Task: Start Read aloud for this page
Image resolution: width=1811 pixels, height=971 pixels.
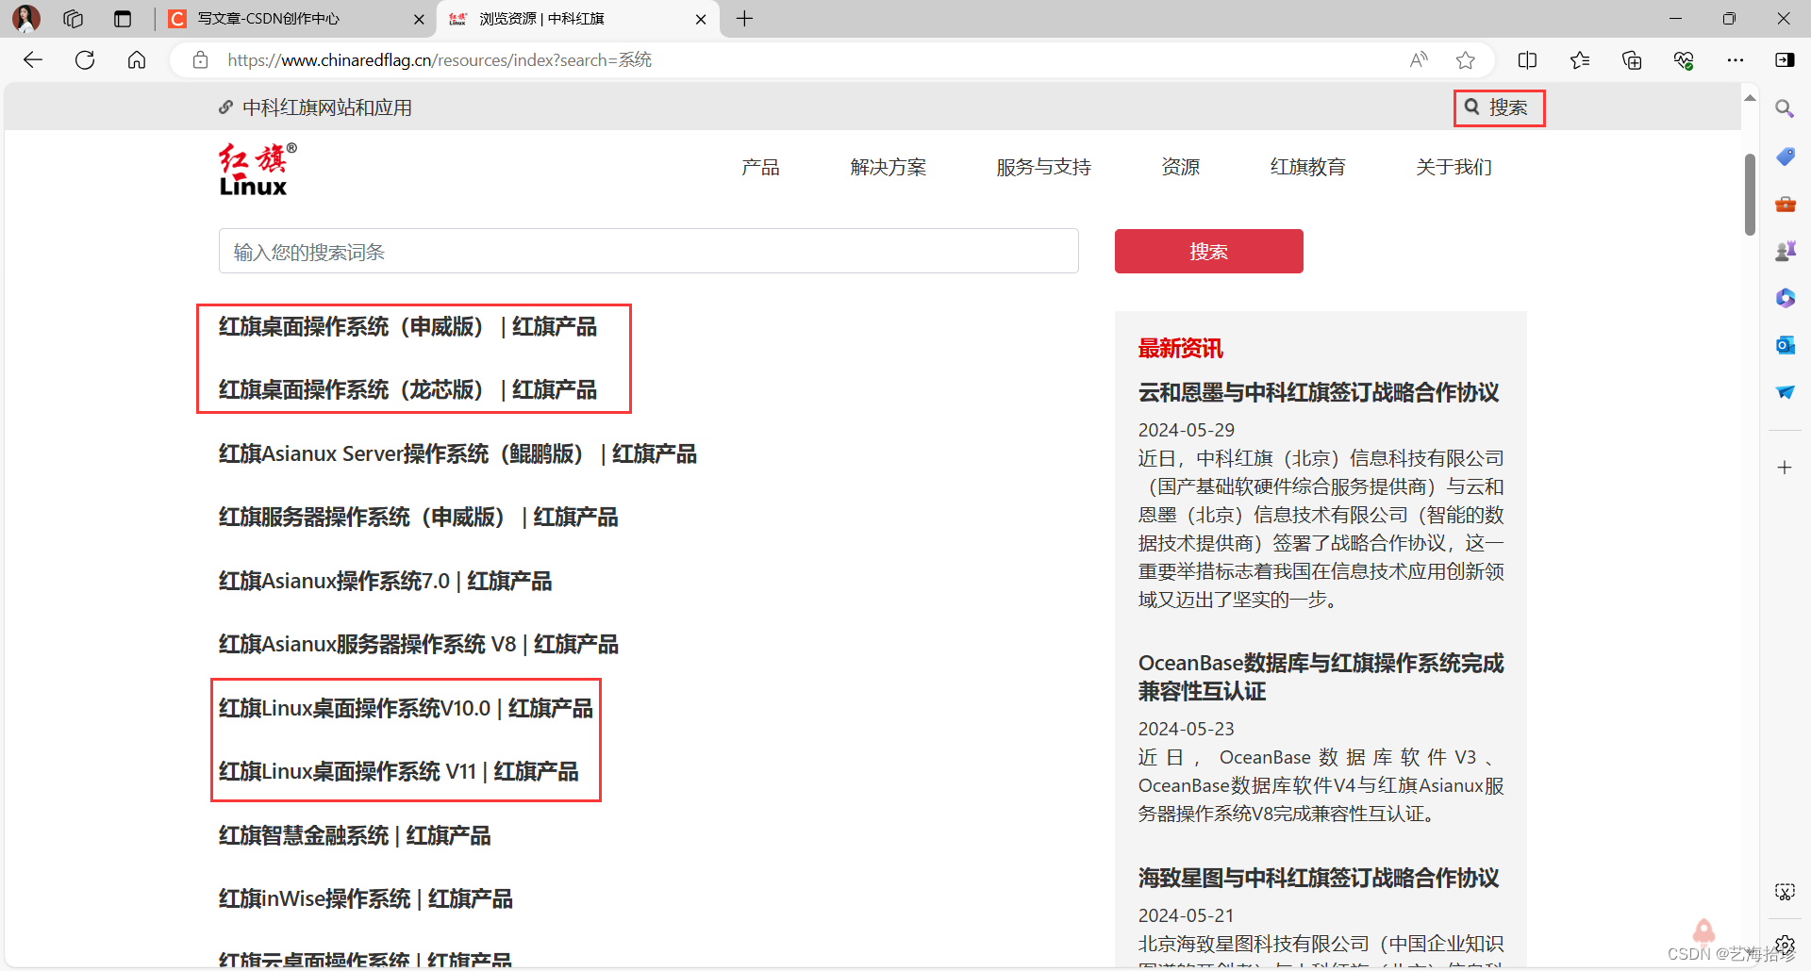Action: point(1419,59)
